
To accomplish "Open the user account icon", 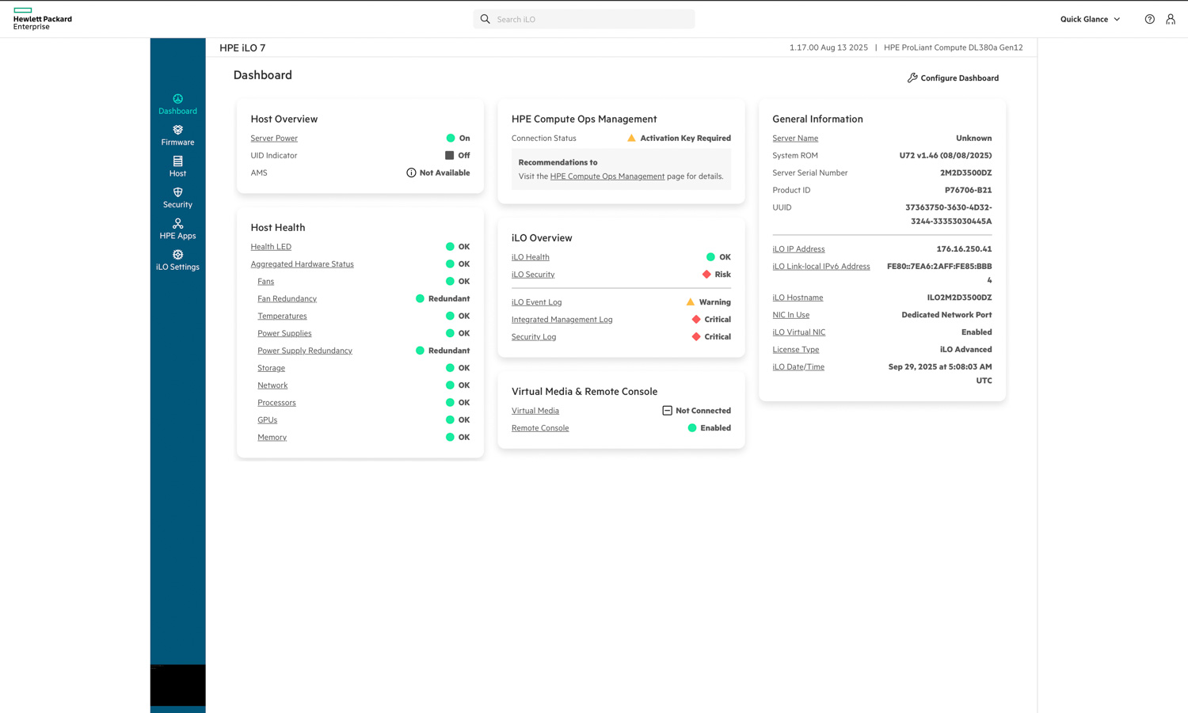I will [x=1170, y=19].
